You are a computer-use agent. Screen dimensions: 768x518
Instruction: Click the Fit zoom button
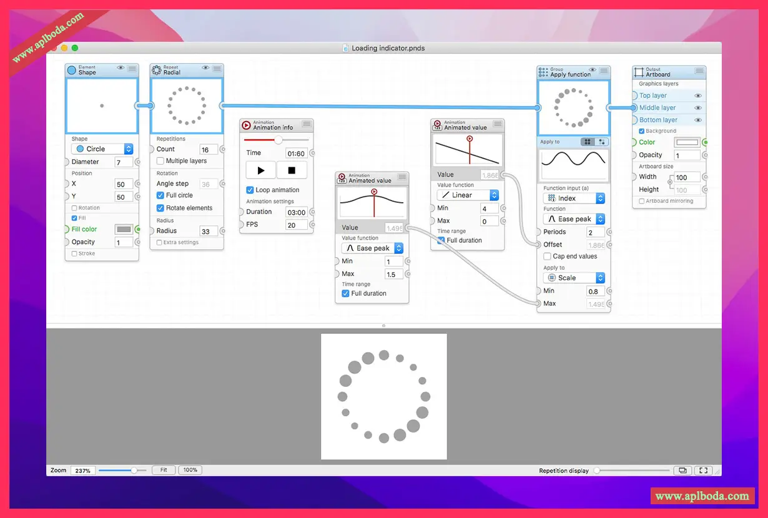click(x=164, y=470)
